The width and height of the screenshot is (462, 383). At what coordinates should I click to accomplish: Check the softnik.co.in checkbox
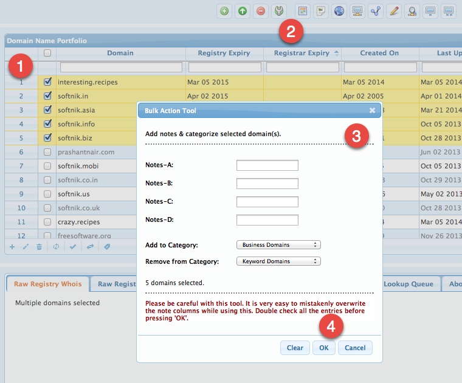pyautogui.click(x=47, y=180)
